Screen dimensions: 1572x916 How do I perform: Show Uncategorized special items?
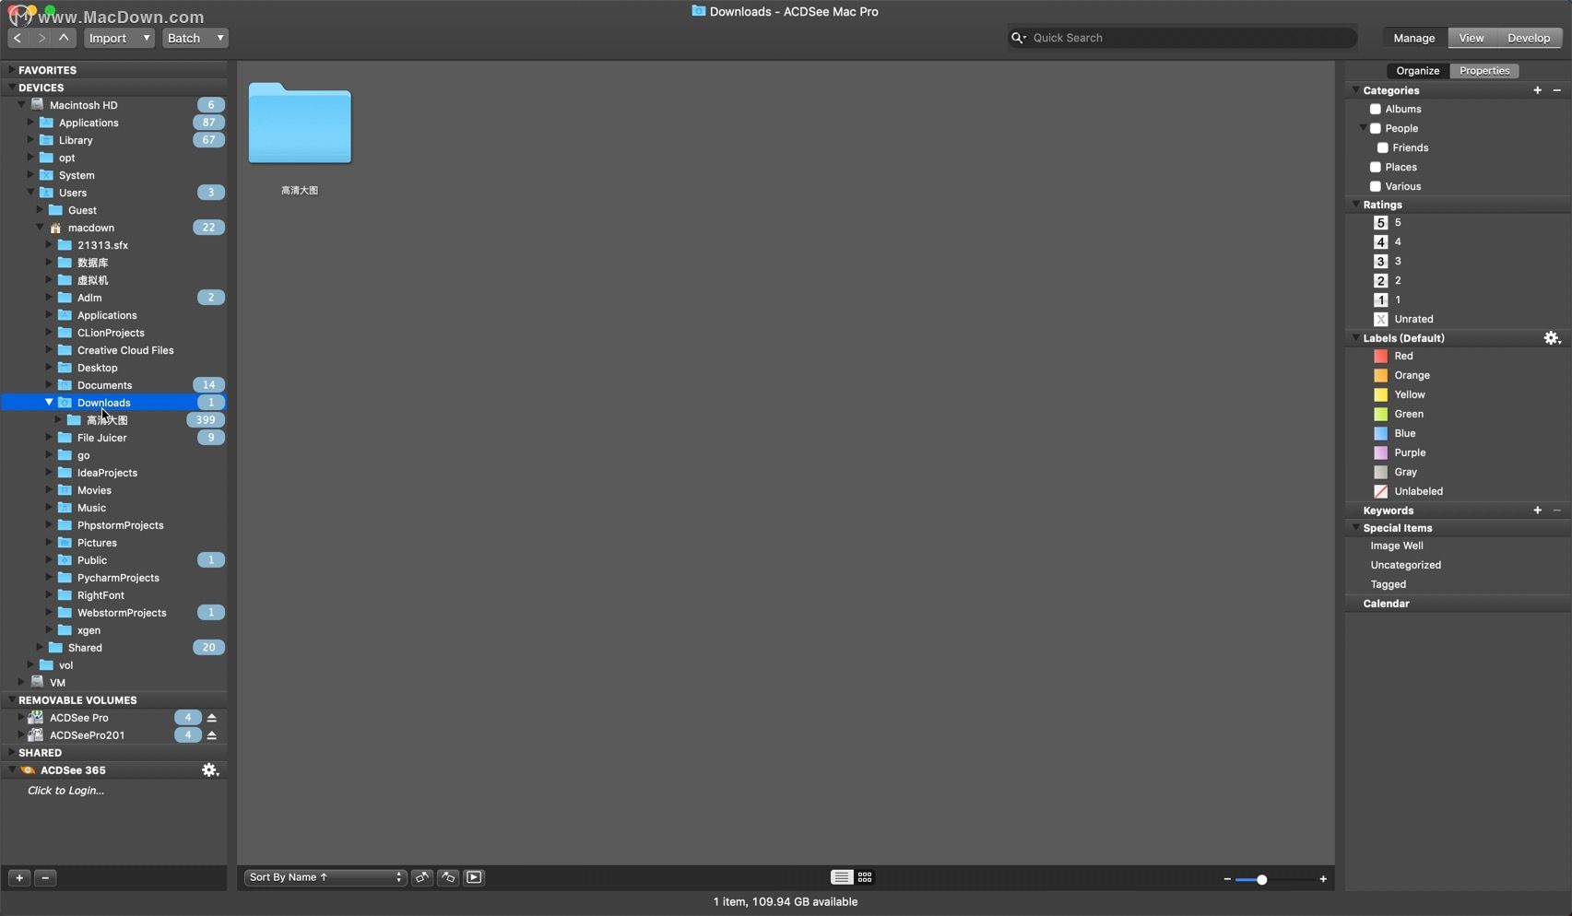click(x=1406, y=566)
